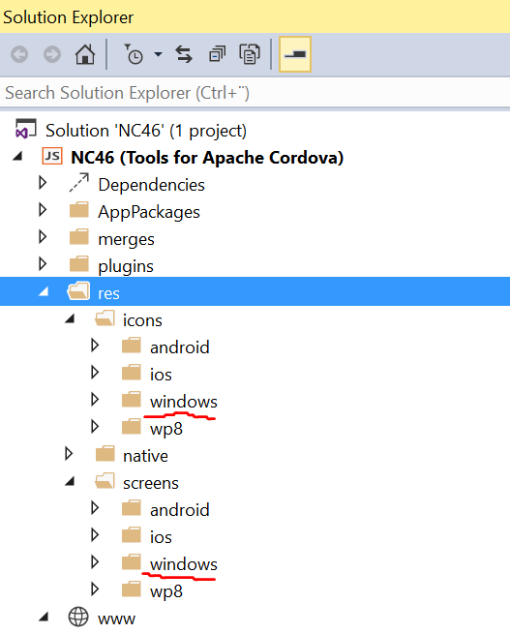This screenshot has width=510, height=634.
Task: Click the Collapse All icon
Action: click(x=217, y=54)
